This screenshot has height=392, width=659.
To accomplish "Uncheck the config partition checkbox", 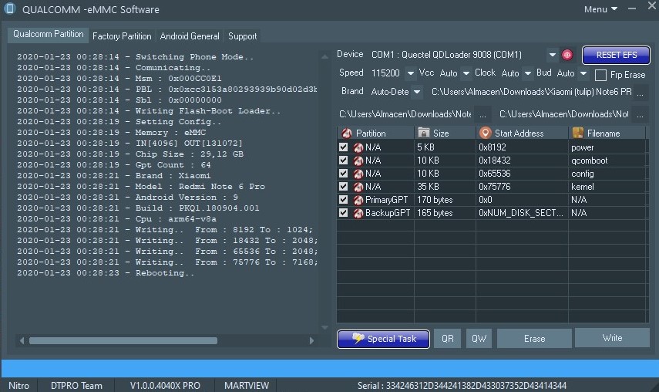I will pyautogui.click(x=343, y=173).
